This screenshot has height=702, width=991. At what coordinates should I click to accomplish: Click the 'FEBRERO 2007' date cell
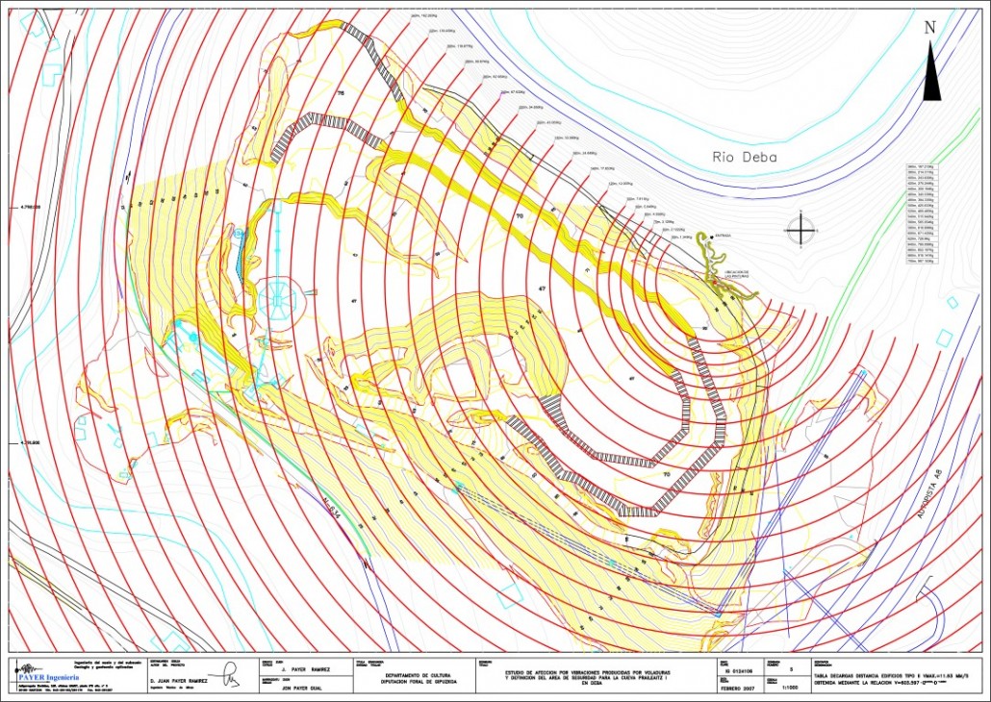click(x=738, y=687)
